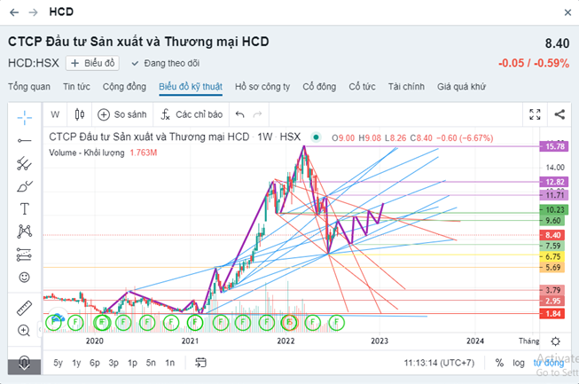Select the forecast and measurement tool
The width and height of the screenshot is (579, 384).
pyautogui.click(x=24, y=255)
